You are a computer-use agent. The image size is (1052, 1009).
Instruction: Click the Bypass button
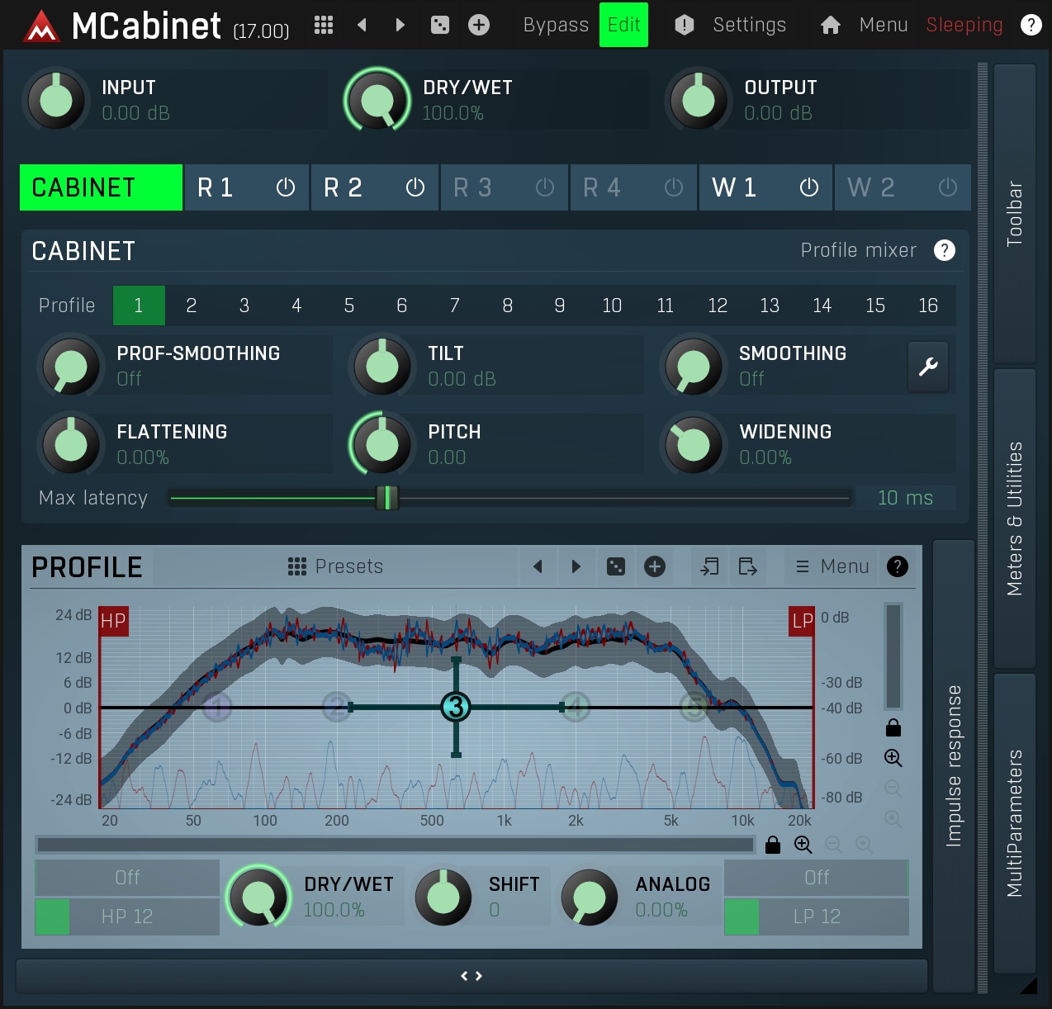[556, 25]
